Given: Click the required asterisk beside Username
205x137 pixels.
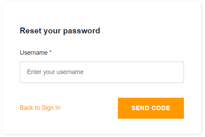Looking at the screenshot, I should 50,52.
